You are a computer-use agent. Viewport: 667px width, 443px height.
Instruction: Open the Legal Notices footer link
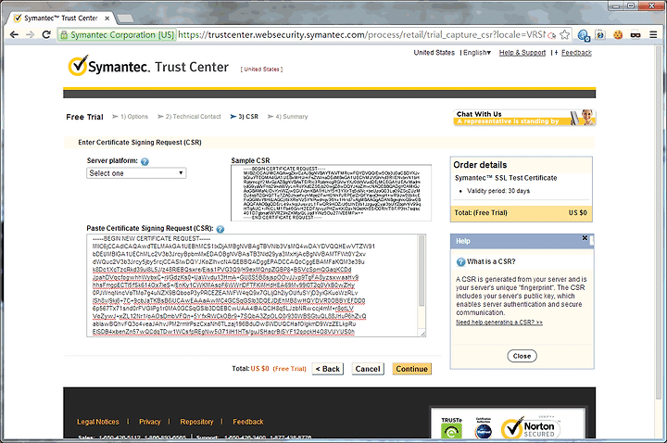[98, 422]
